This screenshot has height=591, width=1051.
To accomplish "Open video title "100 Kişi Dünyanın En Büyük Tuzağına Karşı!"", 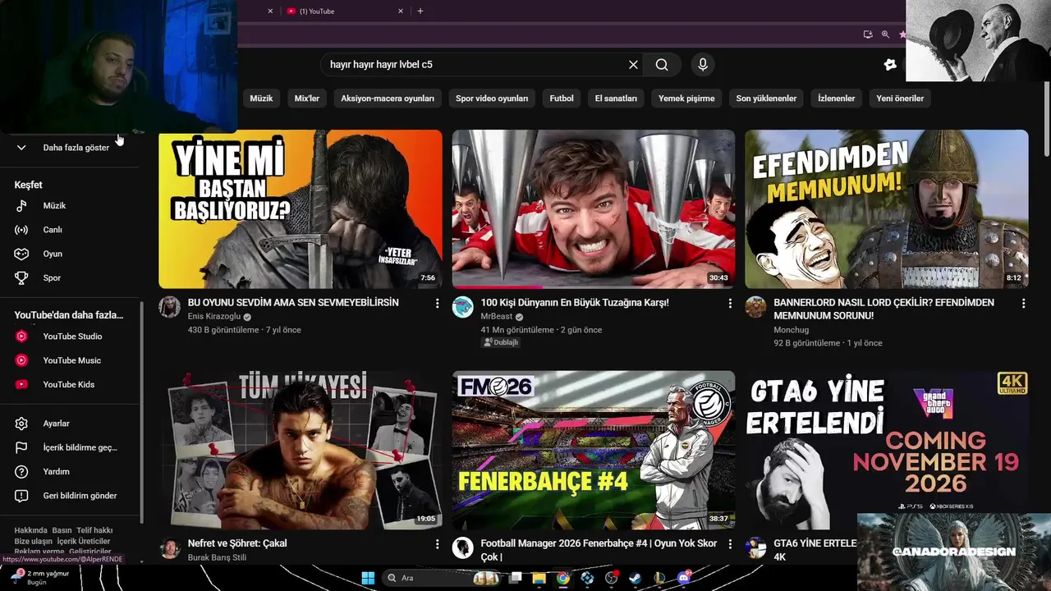I will (x=575, y=303).
